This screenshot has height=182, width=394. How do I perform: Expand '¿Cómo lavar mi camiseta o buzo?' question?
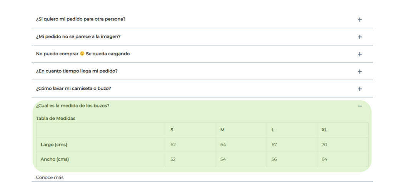click(202, 88)
